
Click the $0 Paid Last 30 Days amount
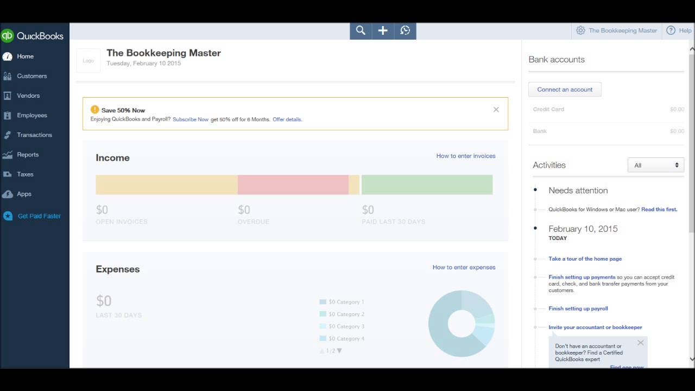coord(368,210)
